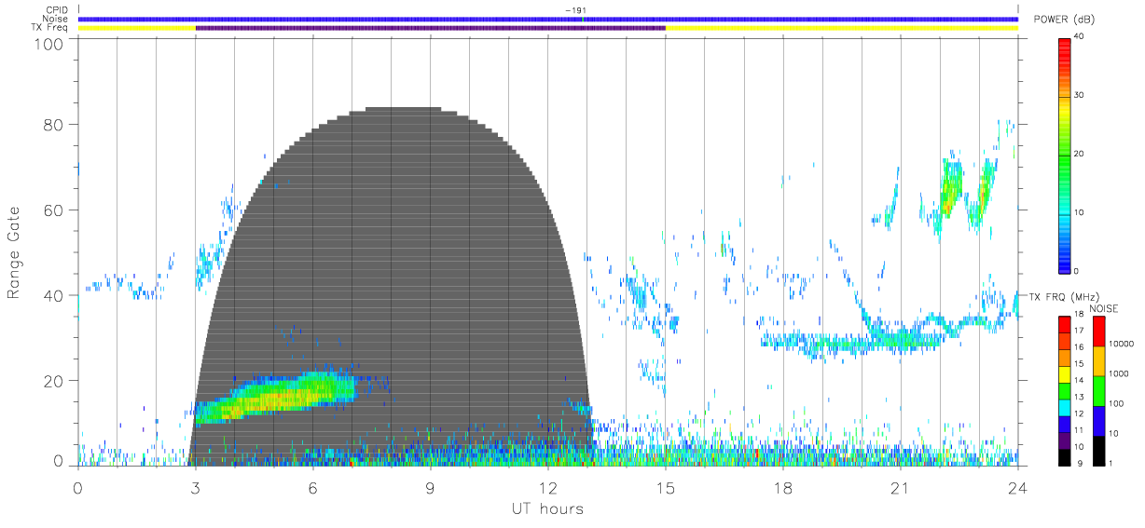Viewport: 1145px width, 528px height.
Task: Click the 30 tick on POWER colorbar
Action: click(1079, 95)
